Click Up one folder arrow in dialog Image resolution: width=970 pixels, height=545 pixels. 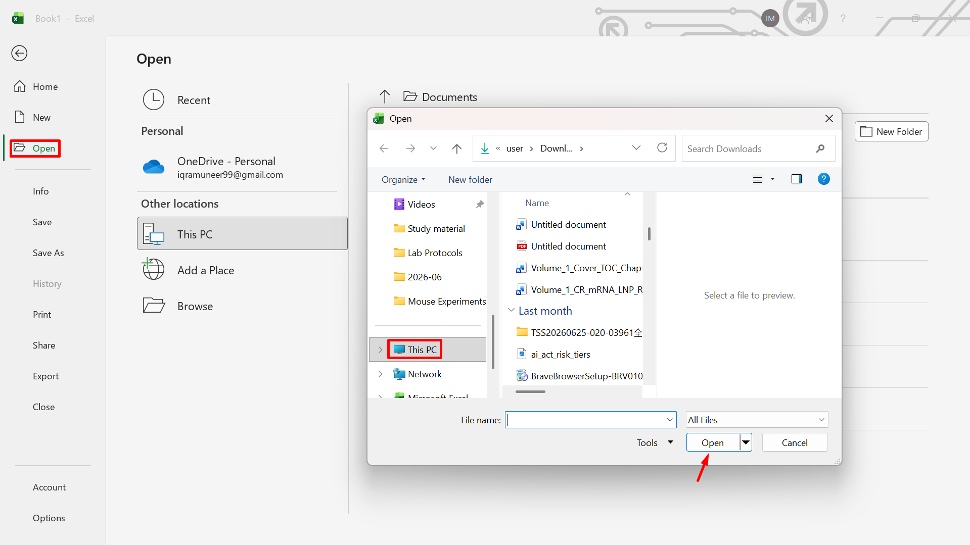[457, 148]
